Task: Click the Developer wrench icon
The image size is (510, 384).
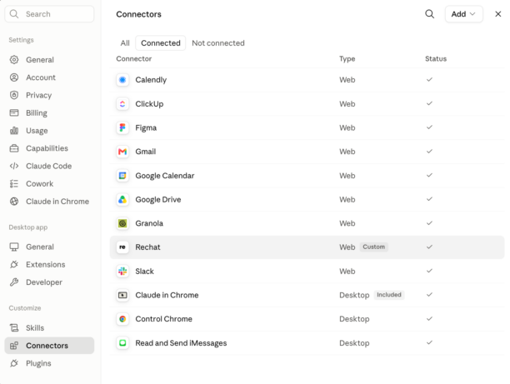Action: (14, 282)
